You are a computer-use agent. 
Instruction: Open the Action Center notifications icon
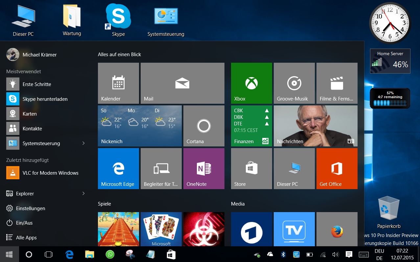point(349,254)
